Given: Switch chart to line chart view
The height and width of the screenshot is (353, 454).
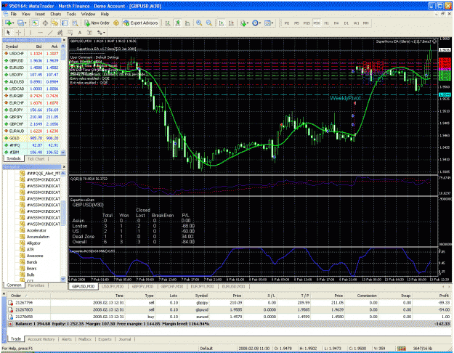Looking at the screenshot, I should coord(187,23).
